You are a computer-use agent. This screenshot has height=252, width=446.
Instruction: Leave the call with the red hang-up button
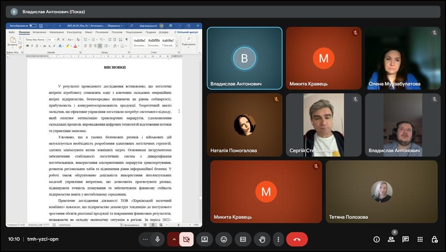[x=297, y=239]
